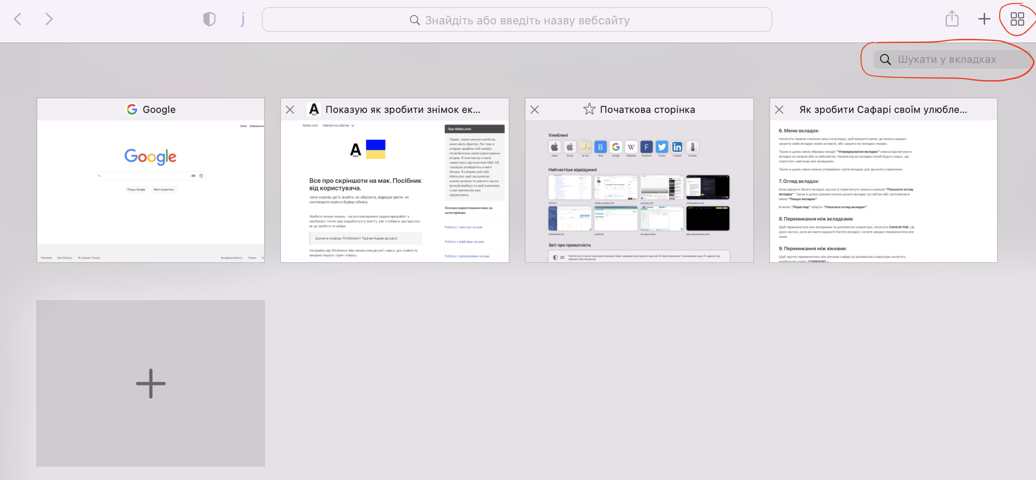
Task: Click the Twitter favorite in start page preview
Action: 662,147
